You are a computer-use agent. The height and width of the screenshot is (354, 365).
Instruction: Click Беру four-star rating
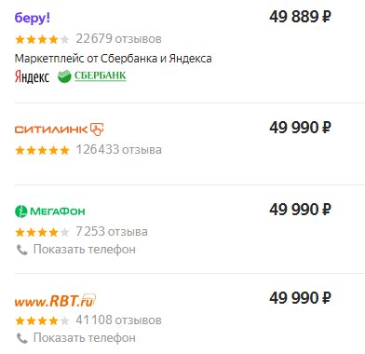(x=42, y=39)
